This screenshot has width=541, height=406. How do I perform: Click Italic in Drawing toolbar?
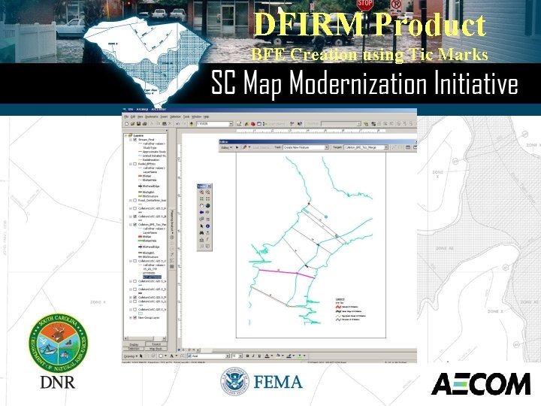tap(253, 356)
